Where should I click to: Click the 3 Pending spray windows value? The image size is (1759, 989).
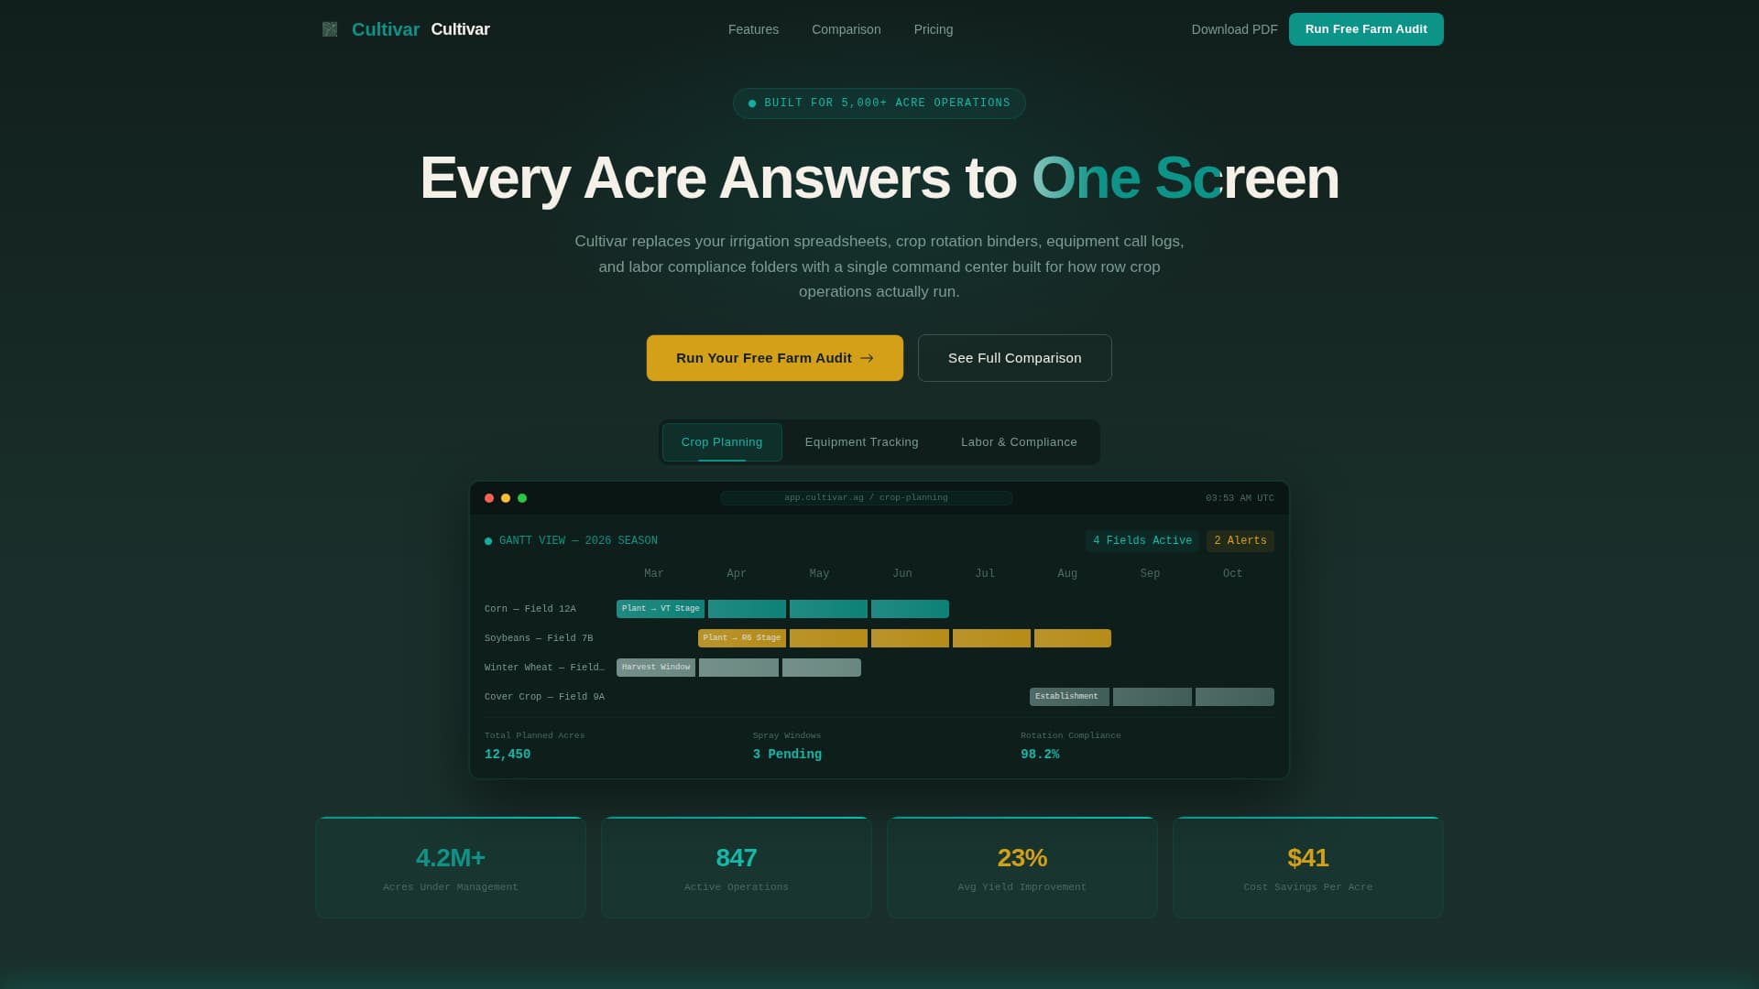tap(787, 755)
